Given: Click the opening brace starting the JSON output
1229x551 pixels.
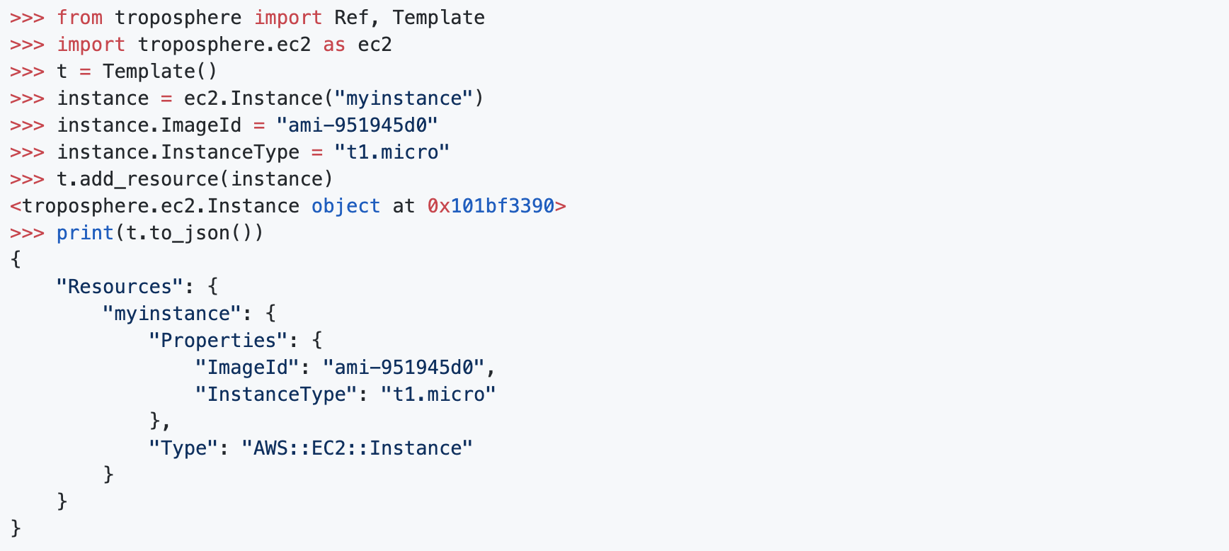Looking at the screenshot, I should (x=16, y=260).
